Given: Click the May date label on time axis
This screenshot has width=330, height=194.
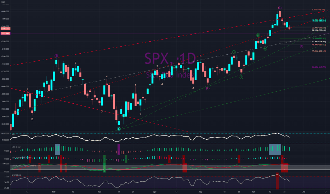Looking at the screenshot, I should tap(200, 192).
